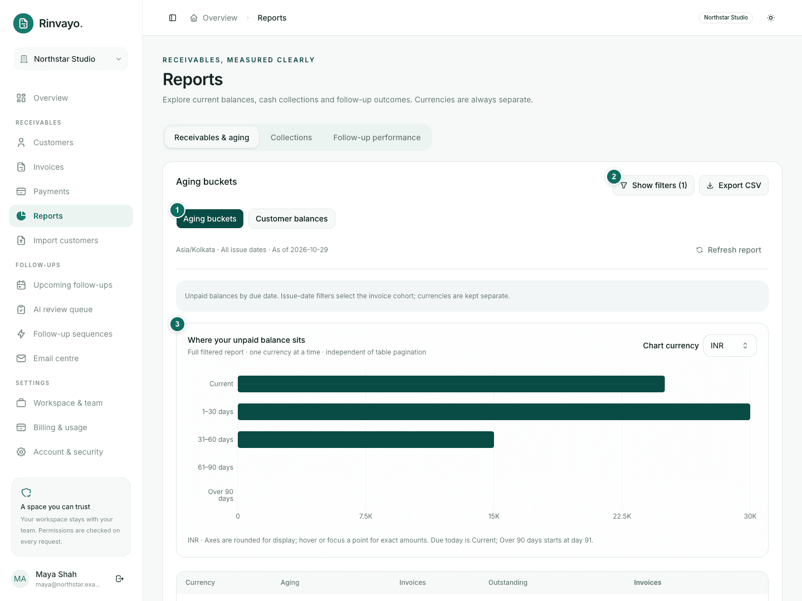Click the Upcoming follow-ups calendar icon
The height and width of the screenshot is (601, 802).
(x=21, y=285)
